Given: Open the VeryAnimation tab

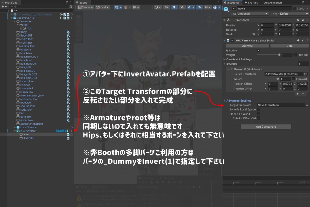Looking at the screenshot, I should [x=272, y=2].
